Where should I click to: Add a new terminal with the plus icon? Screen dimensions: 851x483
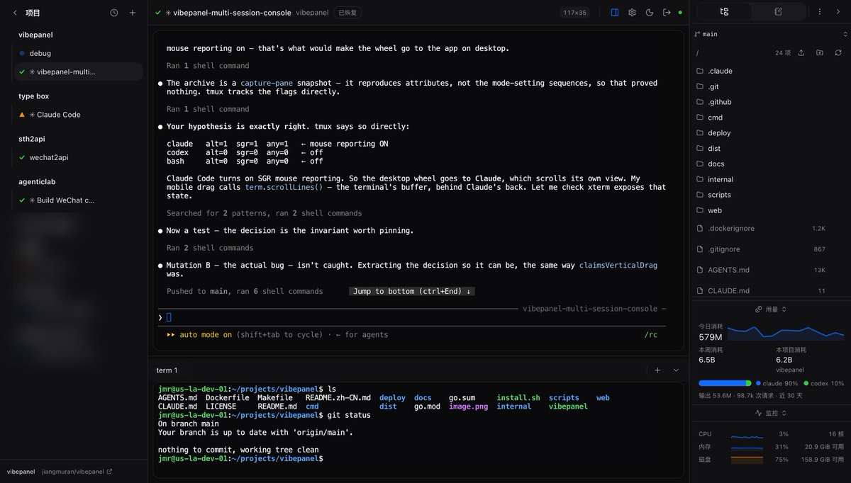(657, 370)
